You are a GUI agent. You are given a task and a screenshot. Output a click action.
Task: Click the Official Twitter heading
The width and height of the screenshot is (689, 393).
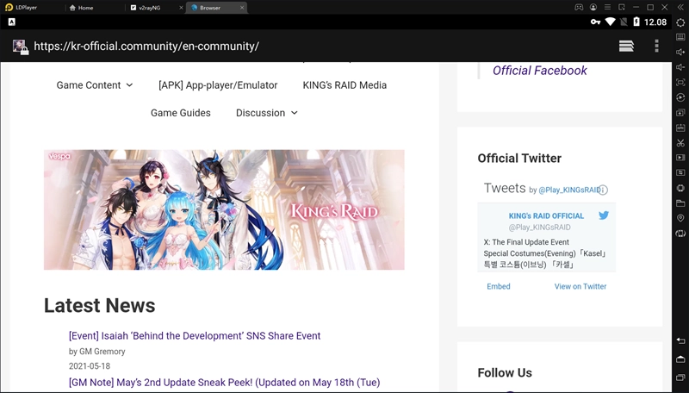(519, 159)
